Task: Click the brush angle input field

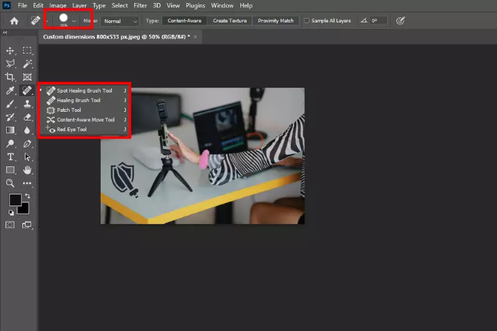Action: coord(379,20)
